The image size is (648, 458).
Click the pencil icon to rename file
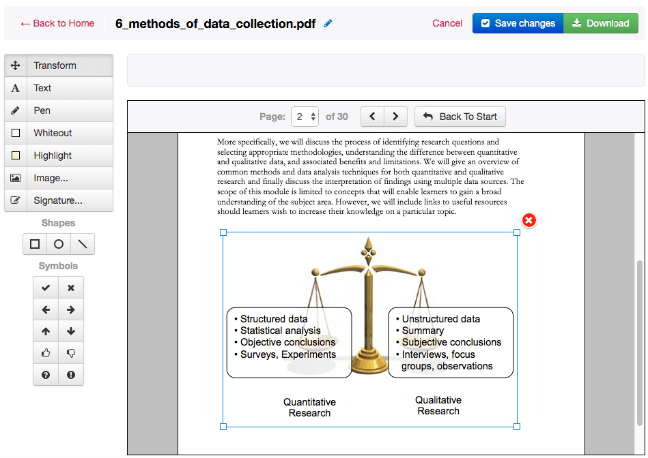(x=328, y=23)
